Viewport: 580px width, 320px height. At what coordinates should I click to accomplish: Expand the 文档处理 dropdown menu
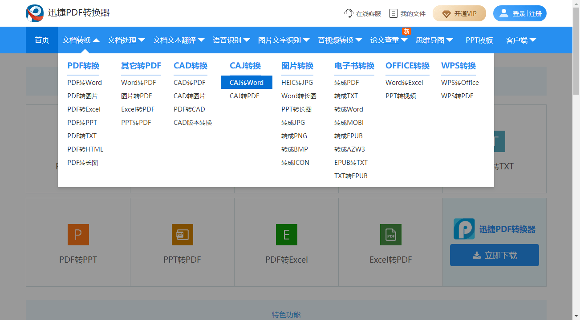pyautogui.click(x=126, y=40)
